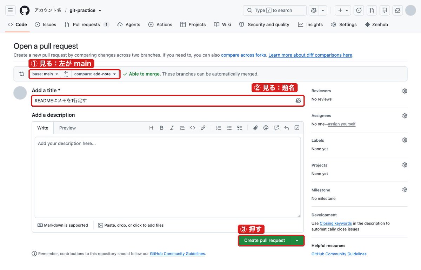Open the Closing keywords link
421x270 pixels.
(x=336, y=223)
